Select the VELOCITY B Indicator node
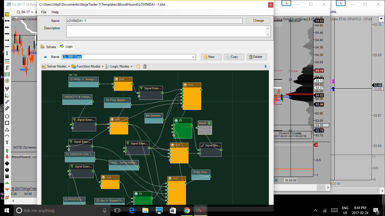Image resolution: width=385 pixels, height=216 pixels. [77, 100]
